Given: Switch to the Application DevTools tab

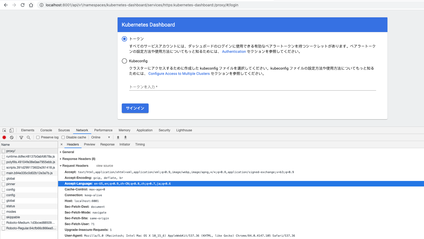Looking at the screenshot, I should pyautogui.click(x=144, y=130).
